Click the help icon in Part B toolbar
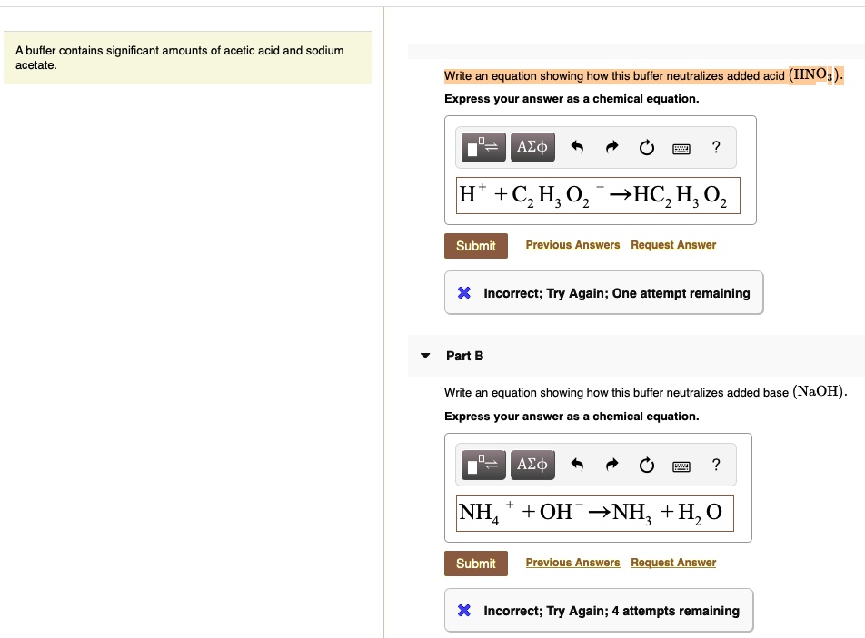Screen dimensions: 865x638 click(x=716, y=465)
